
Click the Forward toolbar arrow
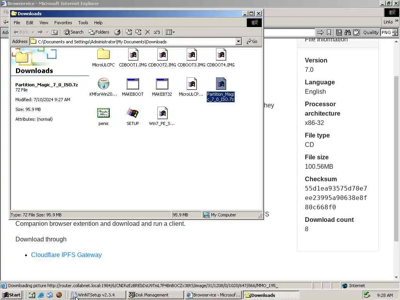tap(40, 32)
